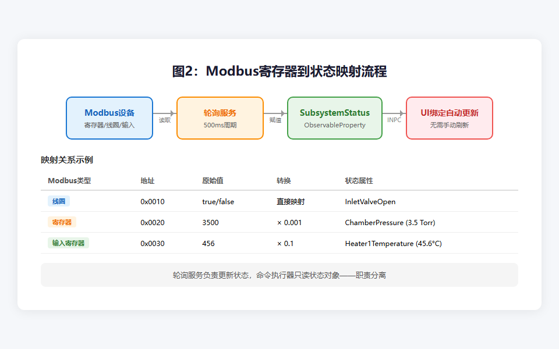Click address cell 0x0020
Screen dimensions: 559x349
pyautogui.click(x=153, y=223)
